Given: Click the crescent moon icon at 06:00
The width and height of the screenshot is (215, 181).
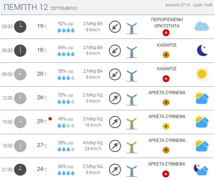Looking at the screenshot, I should (x=202, y=50).
